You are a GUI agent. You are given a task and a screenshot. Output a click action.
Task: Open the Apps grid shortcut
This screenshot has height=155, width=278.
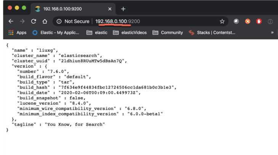[x=17, y=32]
